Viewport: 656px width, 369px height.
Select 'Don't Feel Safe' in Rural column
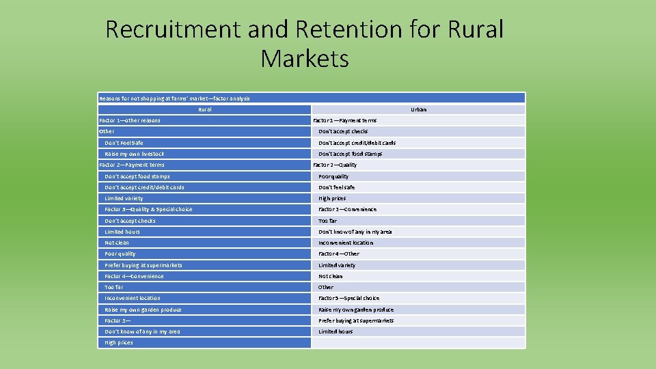pos(204,143)
